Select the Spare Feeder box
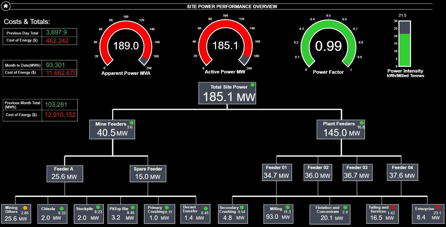 pos(148,174)
